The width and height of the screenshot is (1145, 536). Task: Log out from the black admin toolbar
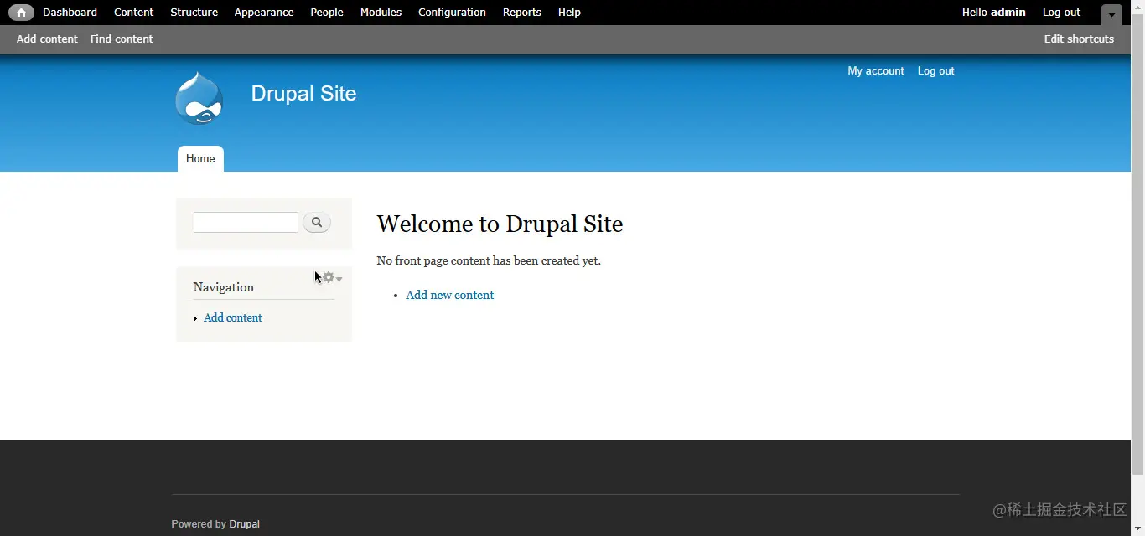tap(1061, 13)
